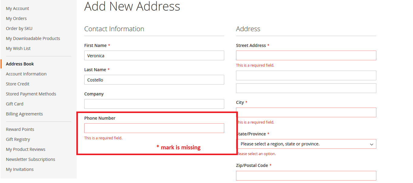This screenshot has width=413, height=183.
Task: Open Reward Points page
Action: 20,129
